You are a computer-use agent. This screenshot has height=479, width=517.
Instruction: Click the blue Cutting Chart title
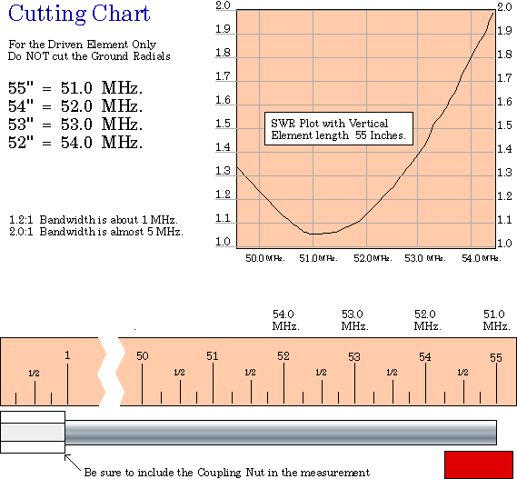(79, 14)
